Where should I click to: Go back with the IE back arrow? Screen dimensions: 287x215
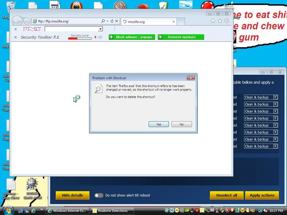pyautogui.click(x=17, y=21)
